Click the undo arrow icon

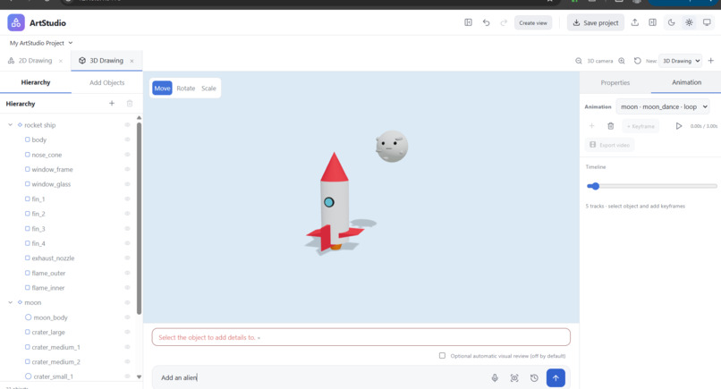pyautogui.click(x=486, y=22)
